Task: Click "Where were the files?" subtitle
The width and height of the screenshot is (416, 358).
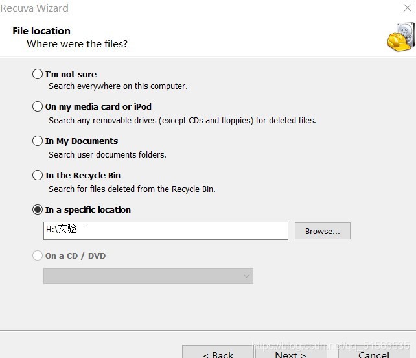Action: (x=77, y=44)
